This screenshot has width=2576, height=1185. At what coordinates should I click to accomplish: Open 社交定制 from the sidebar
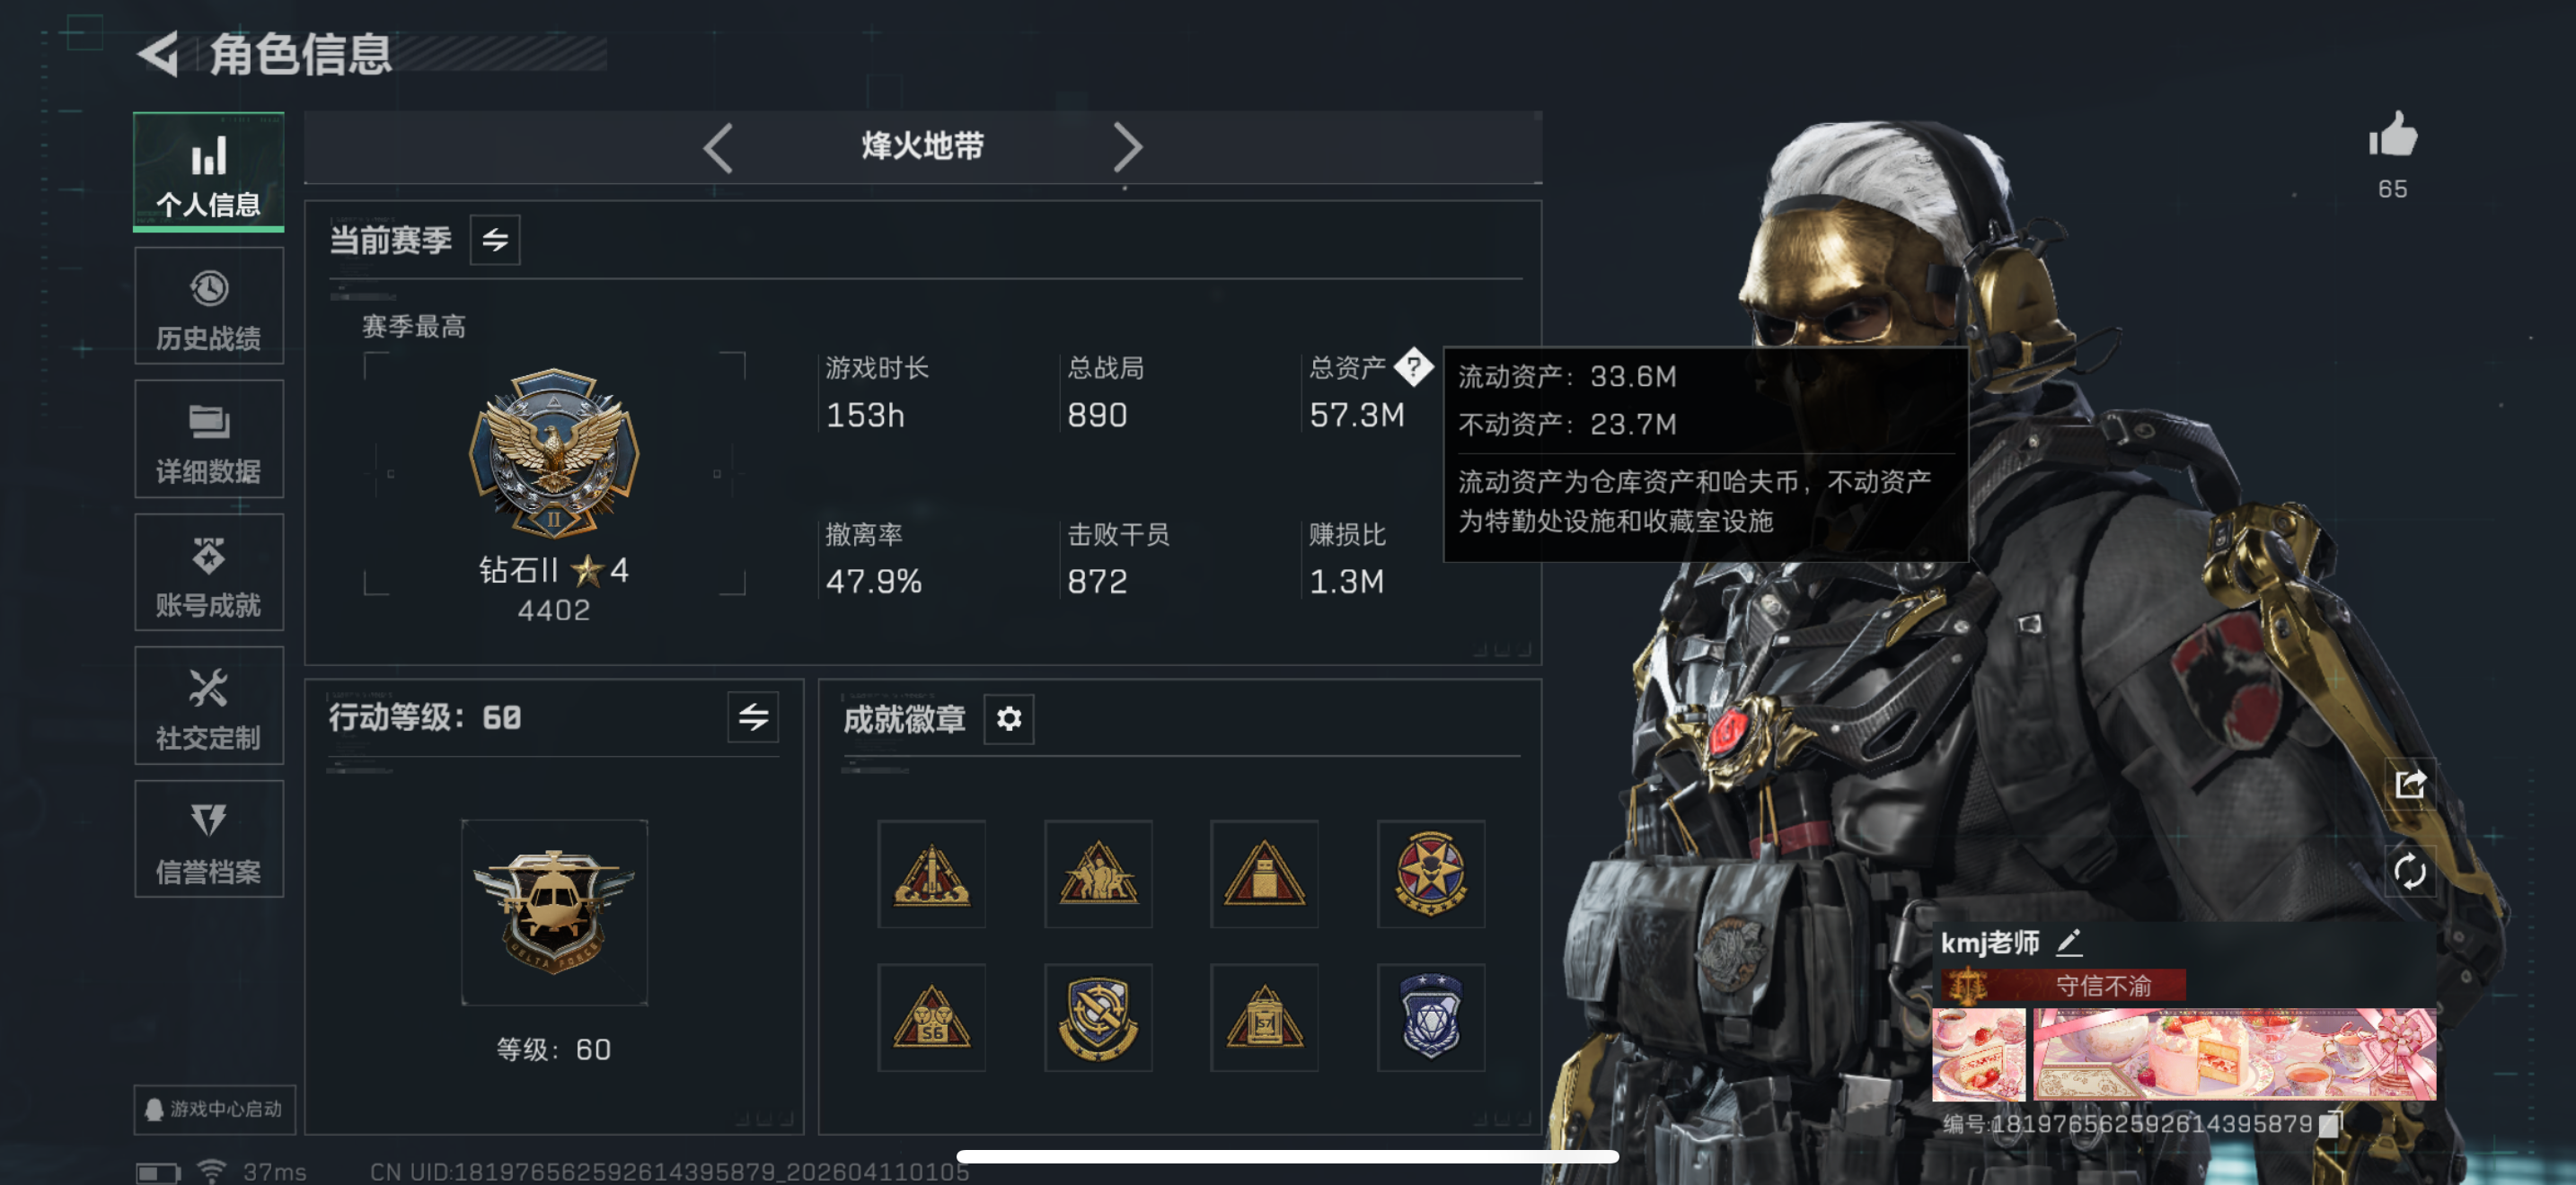click(x=209, y=706)
